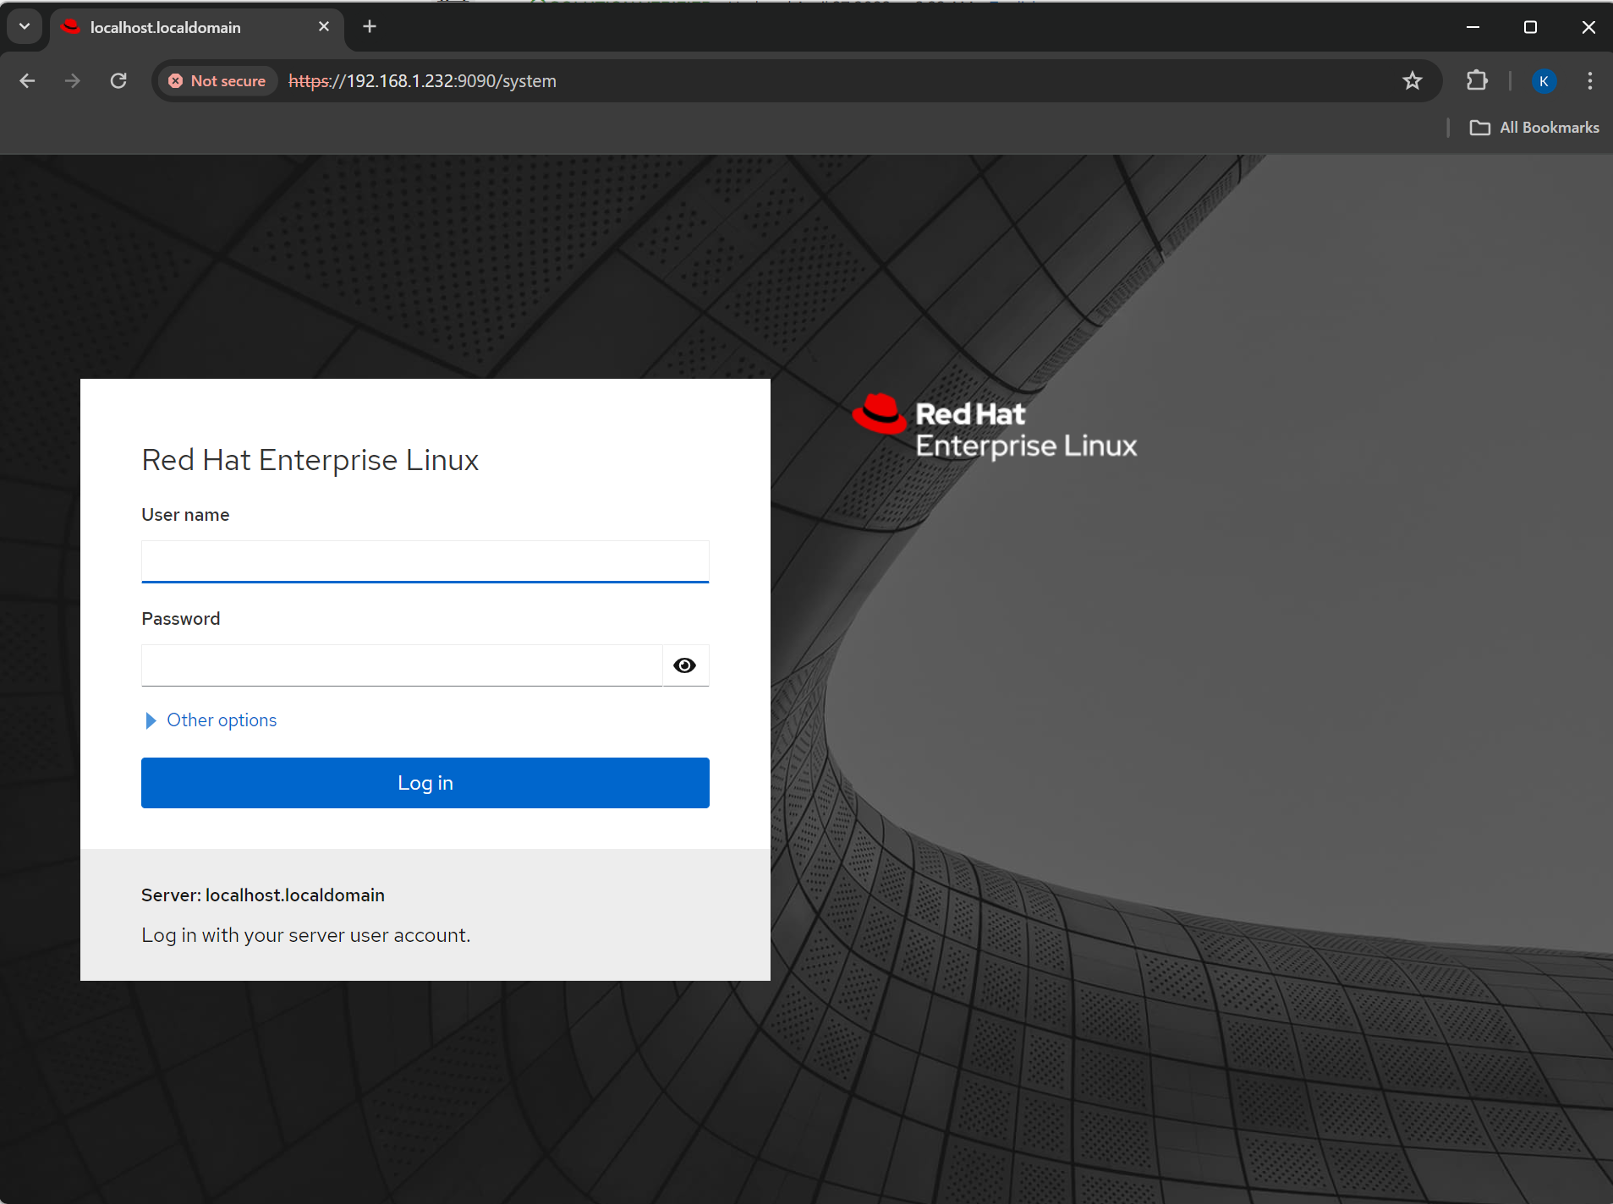Go forward using browser forward arrow
Image resolution: width=1613 pixels, height=1204 pixels.
click(73, 81)
